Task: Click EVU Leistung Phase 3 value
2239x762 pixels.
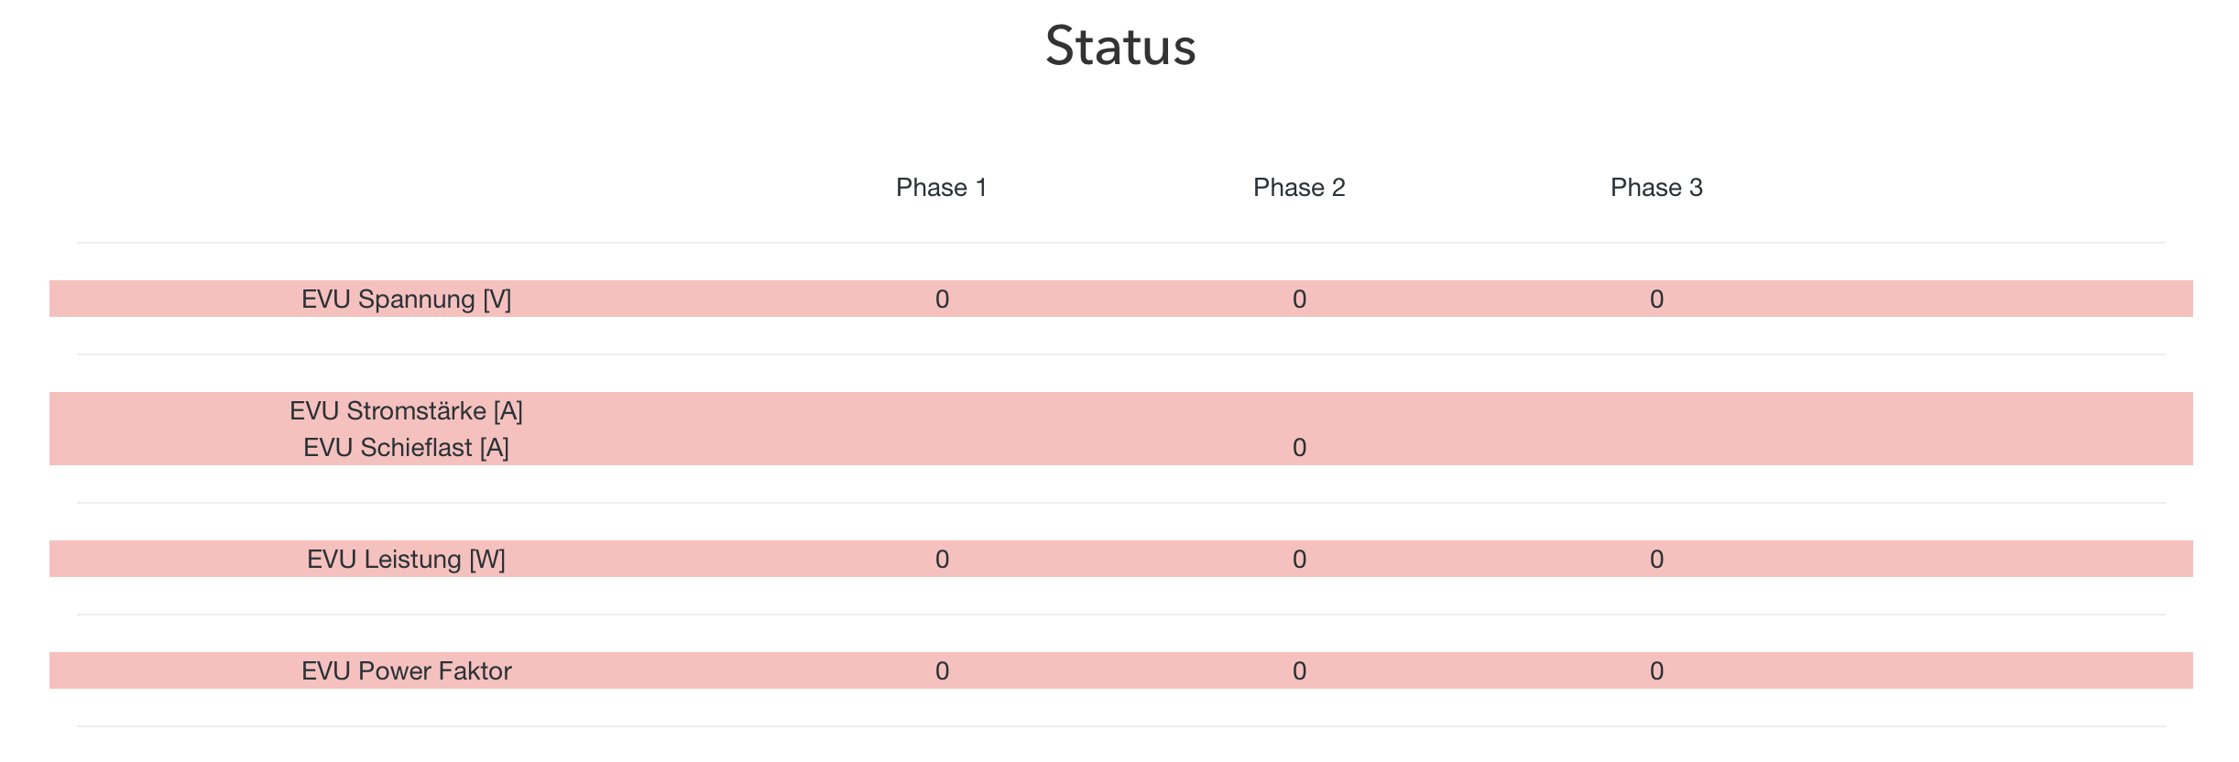Action: 1656,560
